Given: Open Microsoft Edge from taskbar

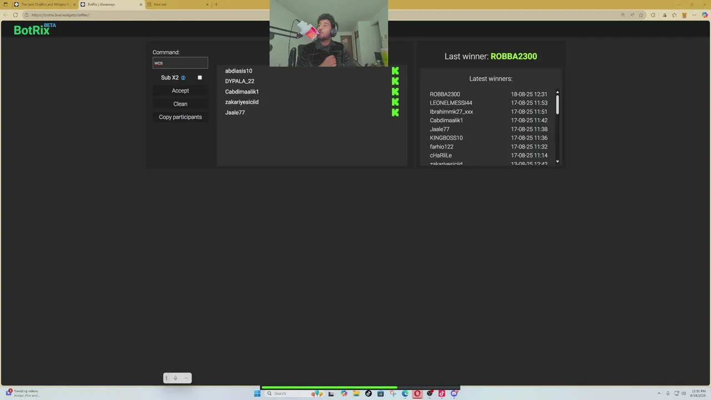Looking at the screenshot, I should pyautogui.click(x=405, y=393).
